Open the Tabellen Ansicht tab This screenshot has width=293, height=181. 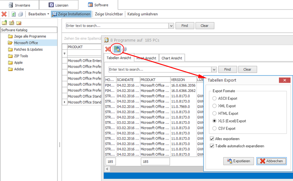pos(119,58)
